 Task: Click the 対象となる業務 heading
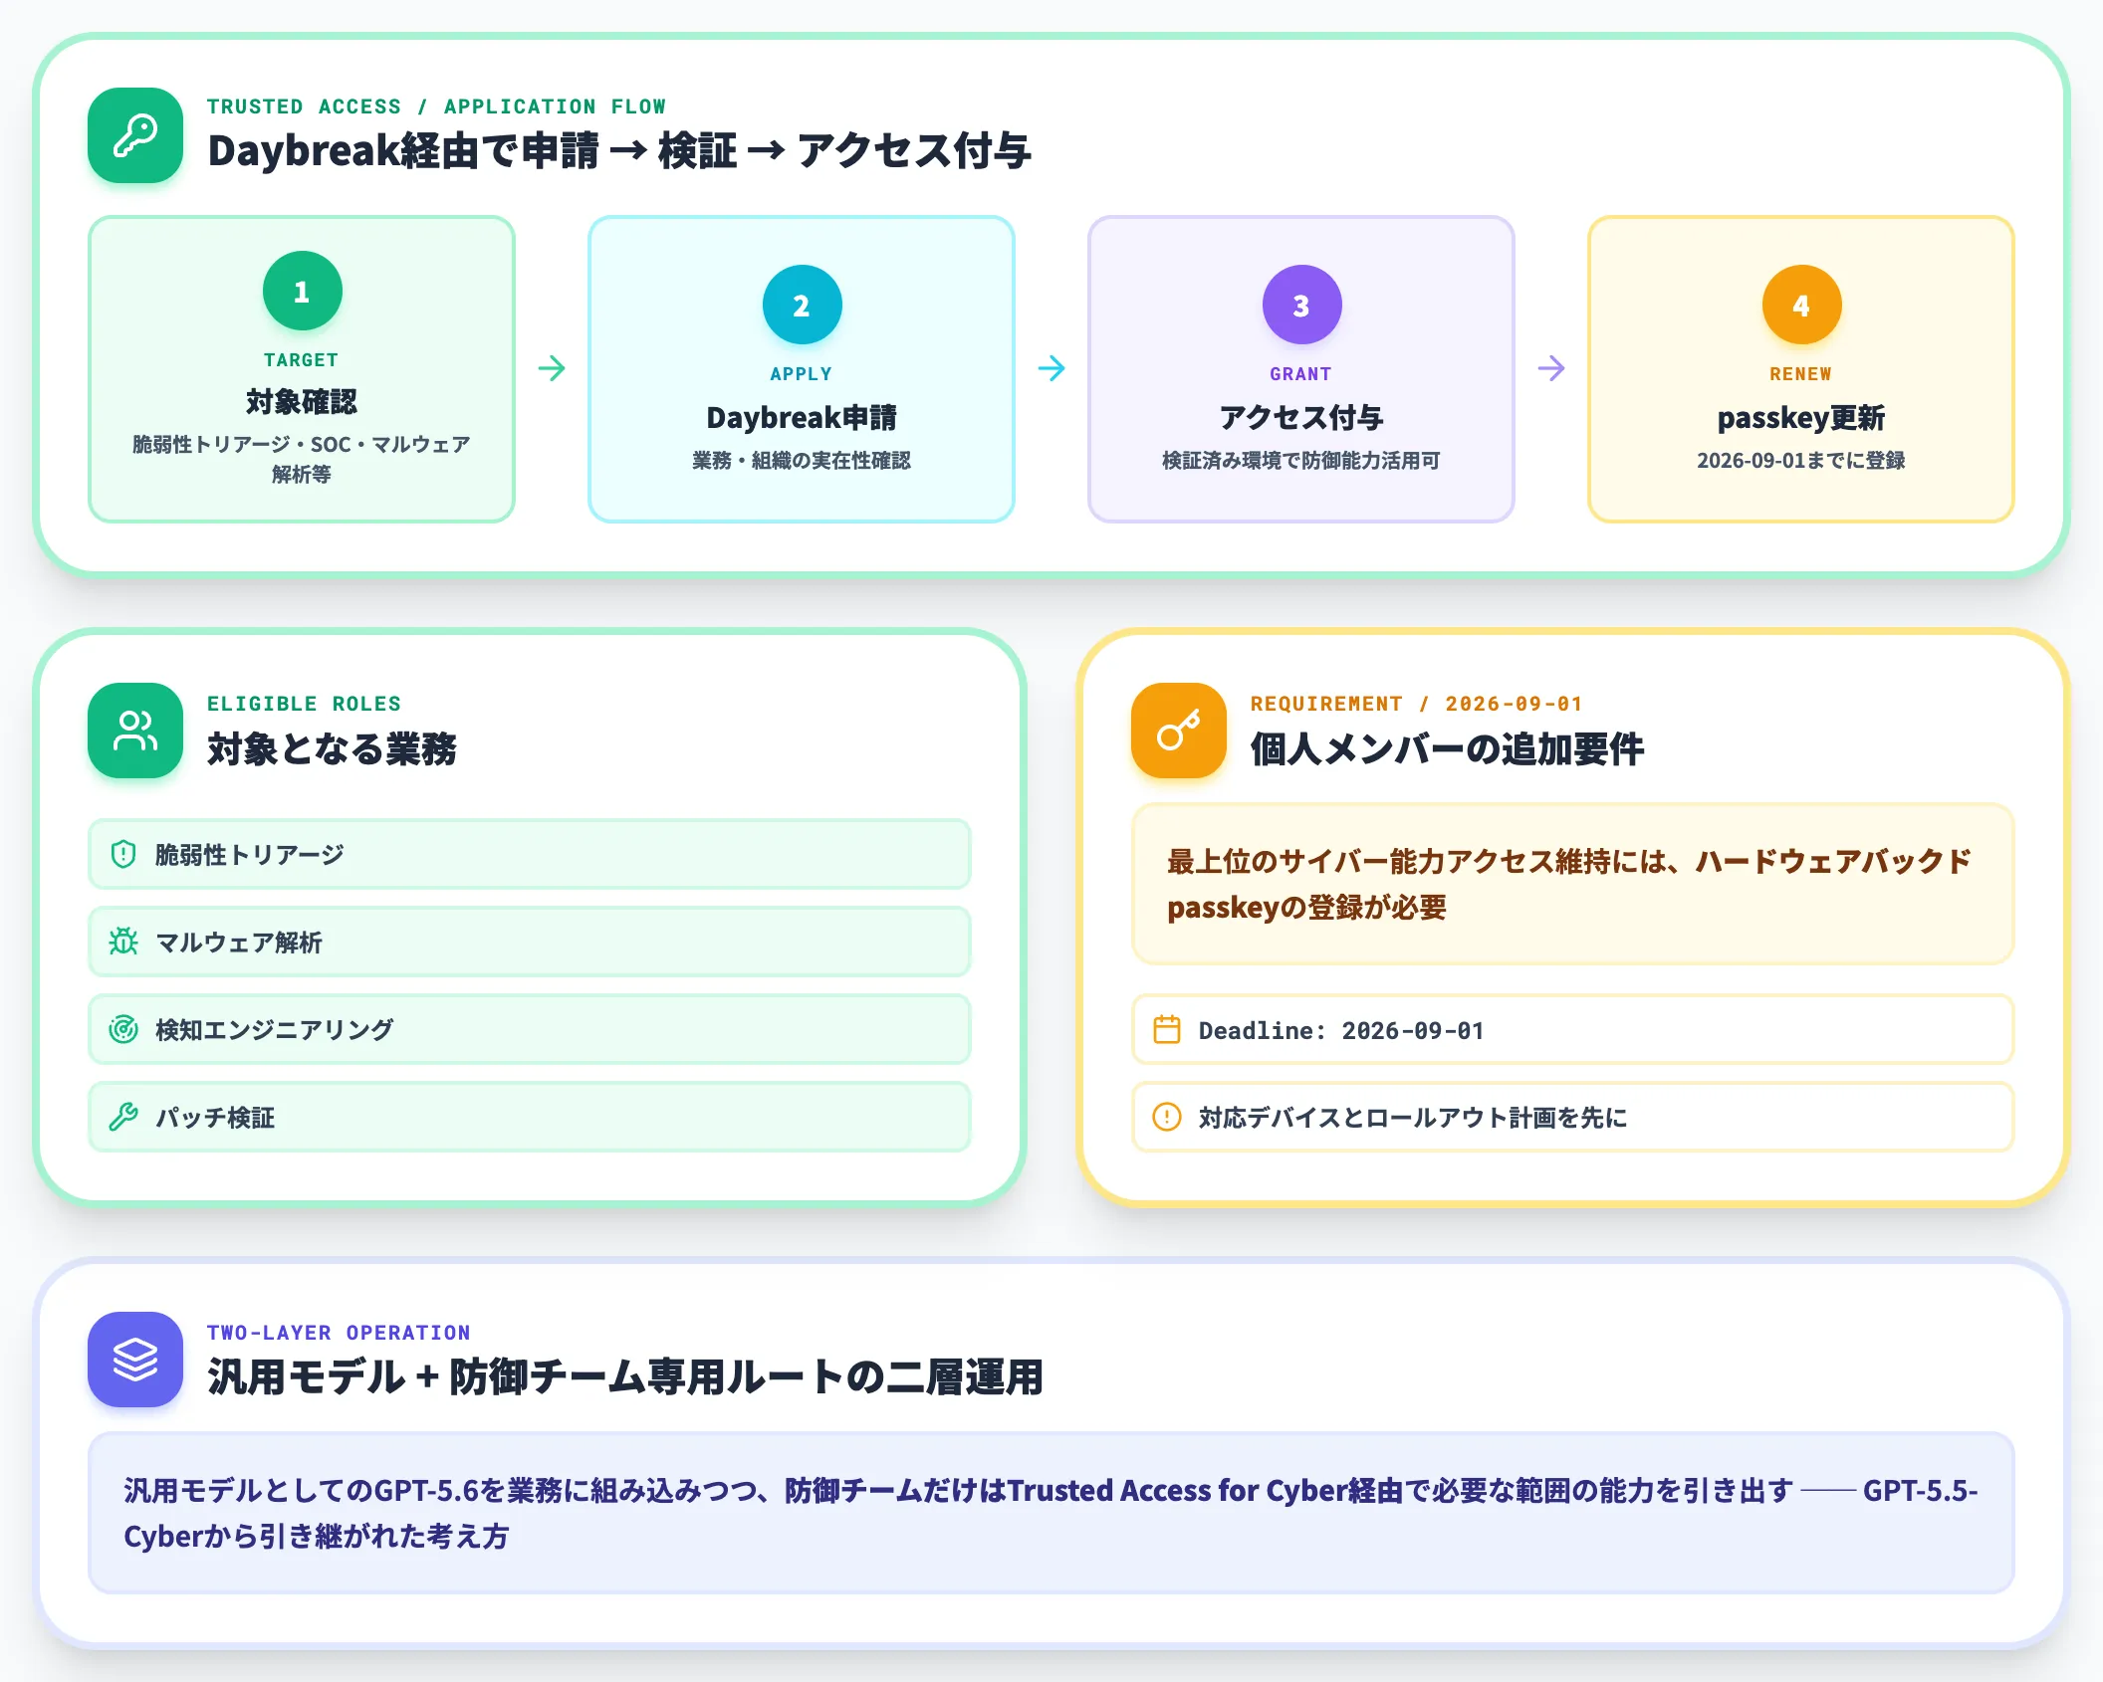332,748
